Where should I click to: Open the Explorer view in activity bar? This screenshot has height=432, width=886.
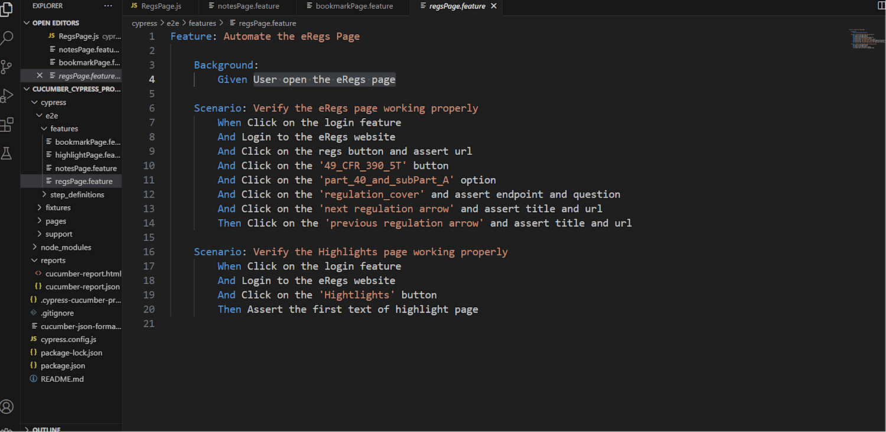click(6, 9)
